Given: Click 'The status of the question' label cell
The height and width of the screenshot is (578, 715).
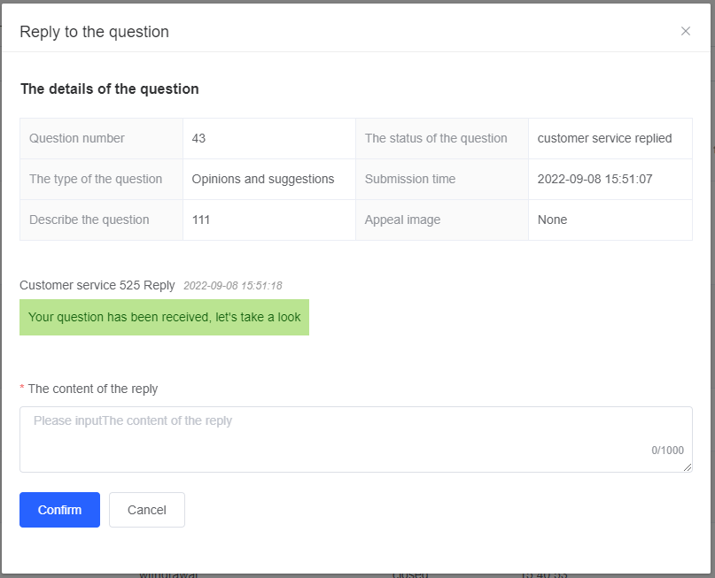Looking at the screenshot, I should coord(436,138).
